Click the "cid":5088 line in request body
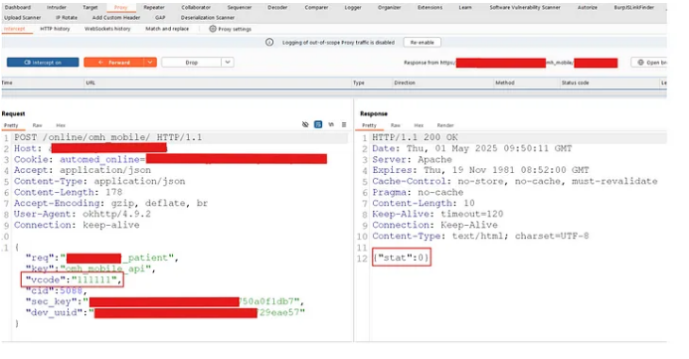 (x=56, y=290)
